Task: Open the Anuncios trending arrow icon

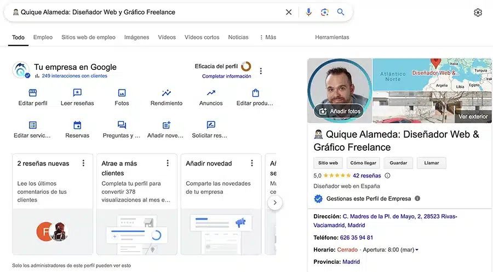Action: [x=211, y=93]
